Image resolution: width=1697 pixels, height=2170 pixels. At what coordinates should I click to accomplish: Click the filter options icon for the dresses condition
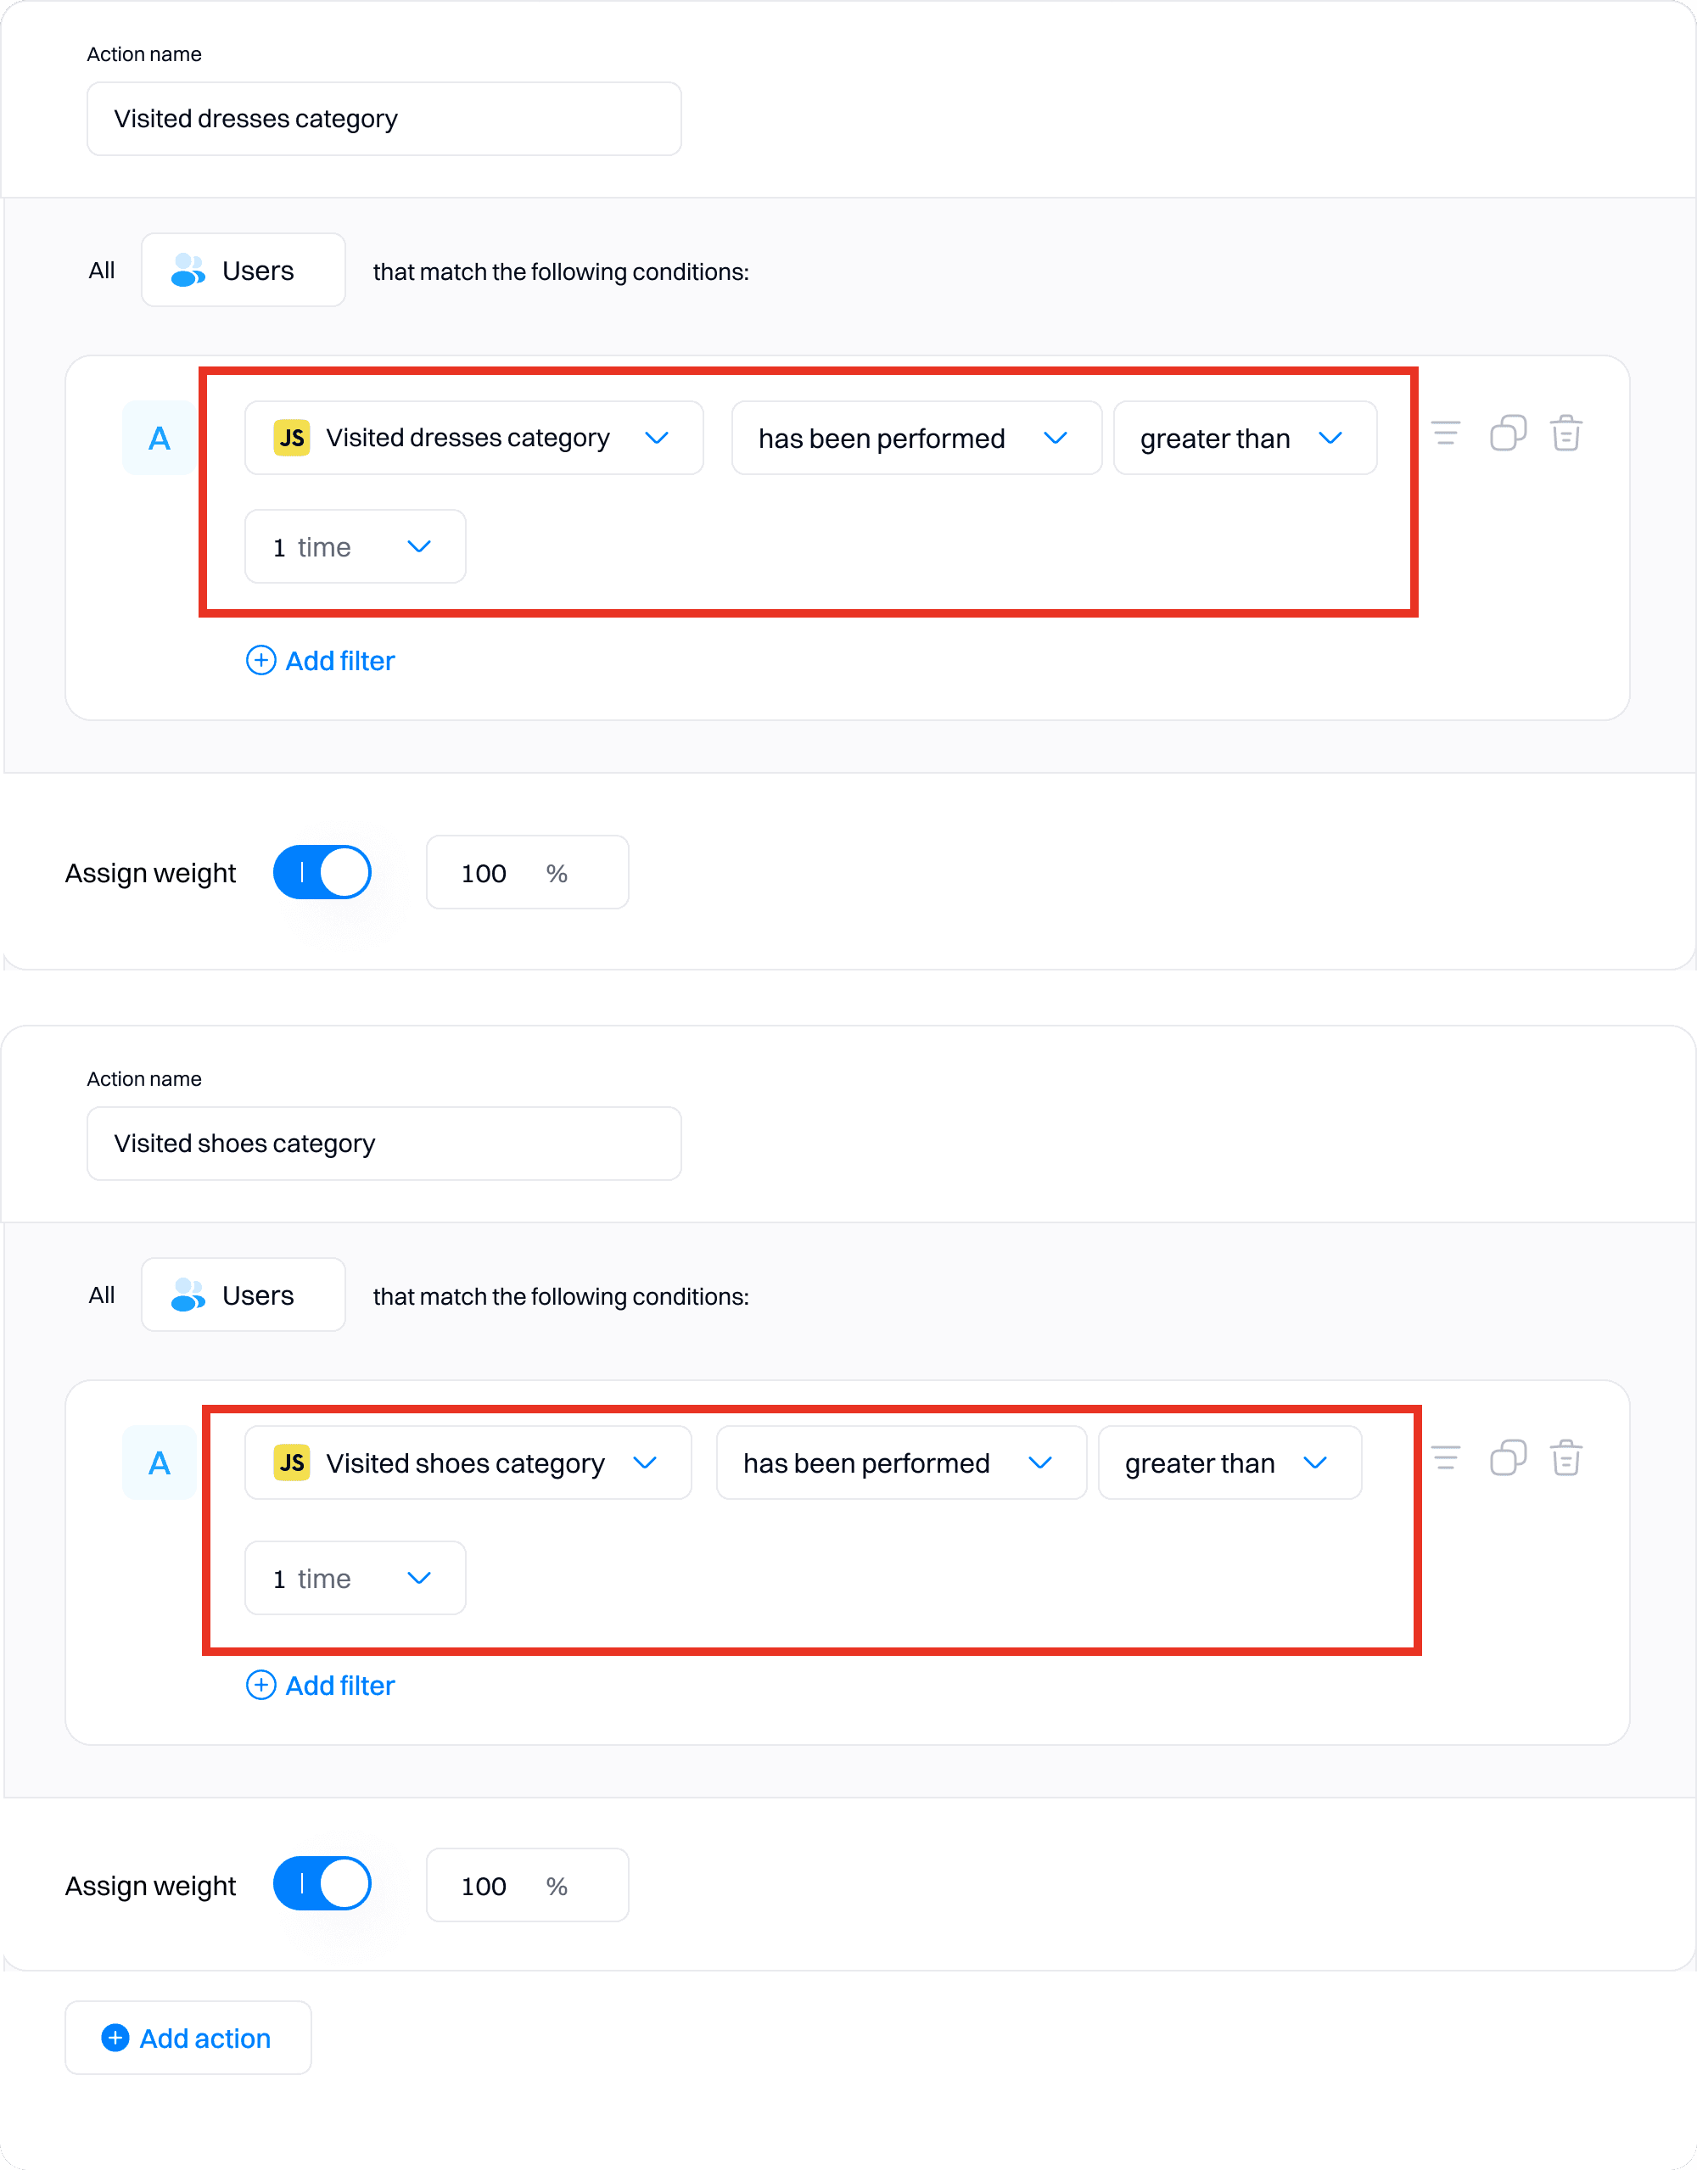coord(1446,434)
